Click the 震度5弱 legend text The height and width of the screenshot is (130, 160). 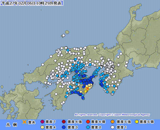click(147, 122)
